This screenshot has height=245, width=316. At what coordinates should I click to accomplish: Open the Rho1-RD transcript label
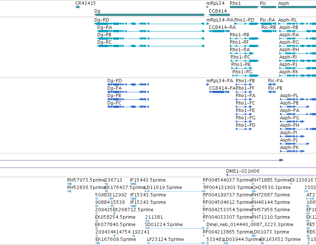click(244, 20)
